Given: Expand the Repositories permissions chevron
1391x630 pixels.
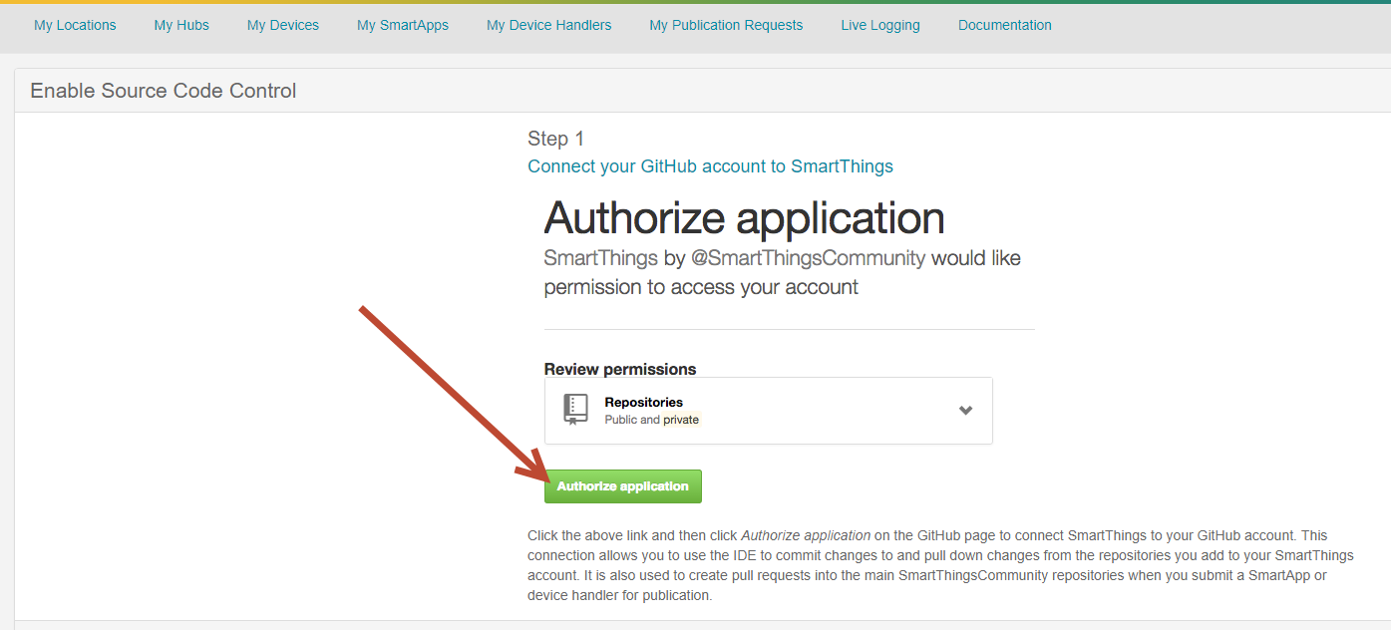Looking at the screenshot, I should click(965, 410).
